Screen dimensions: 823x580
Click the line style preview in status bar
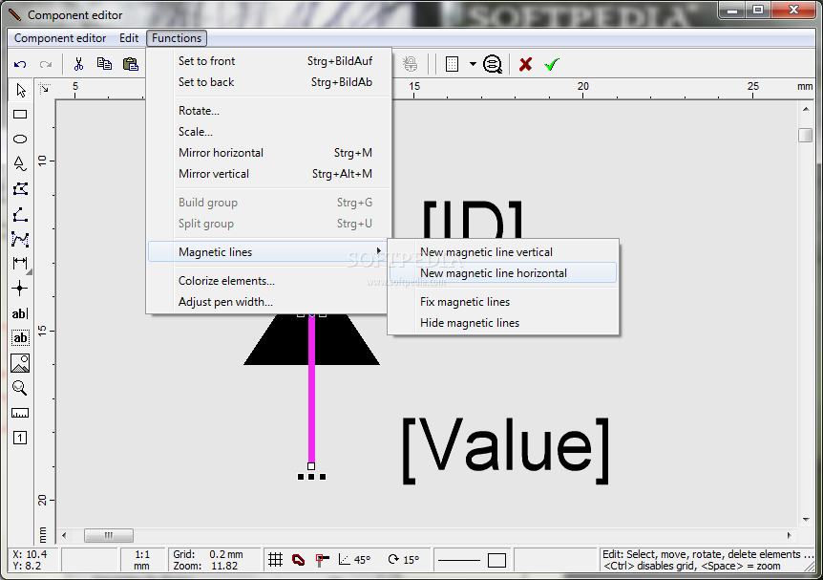click(459, 560)
